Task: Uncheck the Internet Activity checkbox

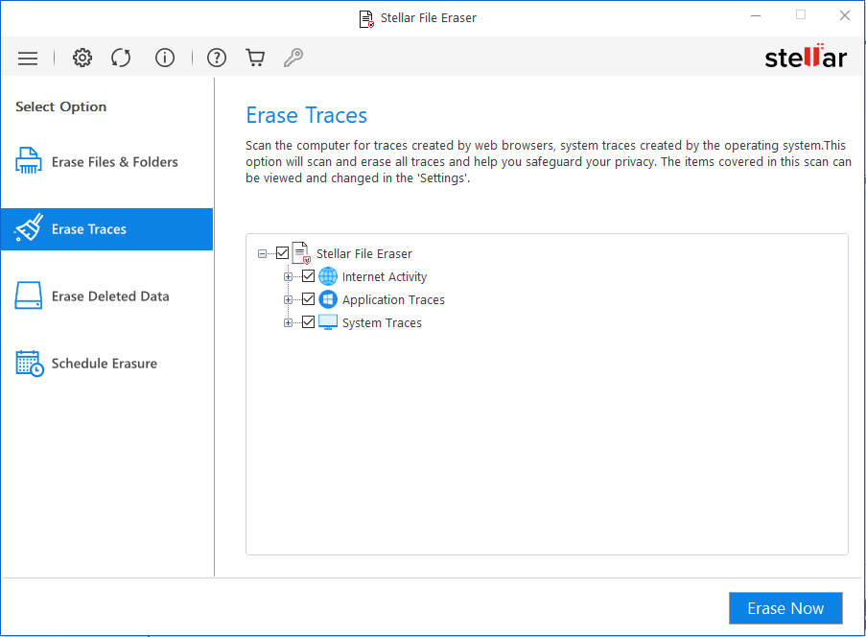Action: pos(308,275)
